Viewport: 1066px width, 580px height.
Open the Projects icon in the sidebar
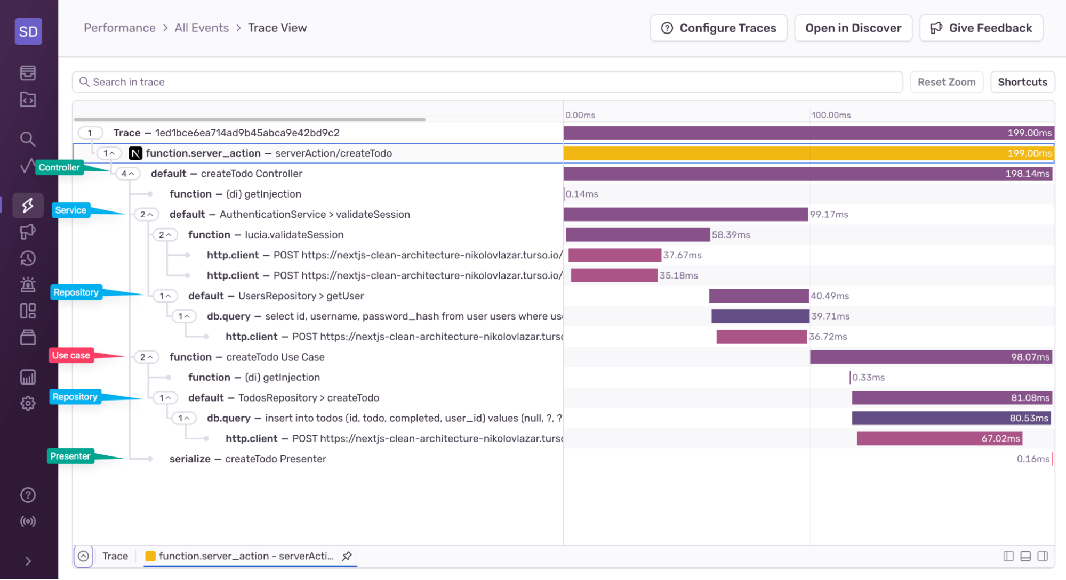click(x=28, y=100)
